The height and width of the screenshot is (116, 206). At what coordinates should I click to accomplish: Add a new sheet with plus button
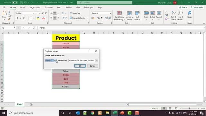click(31, 104)
